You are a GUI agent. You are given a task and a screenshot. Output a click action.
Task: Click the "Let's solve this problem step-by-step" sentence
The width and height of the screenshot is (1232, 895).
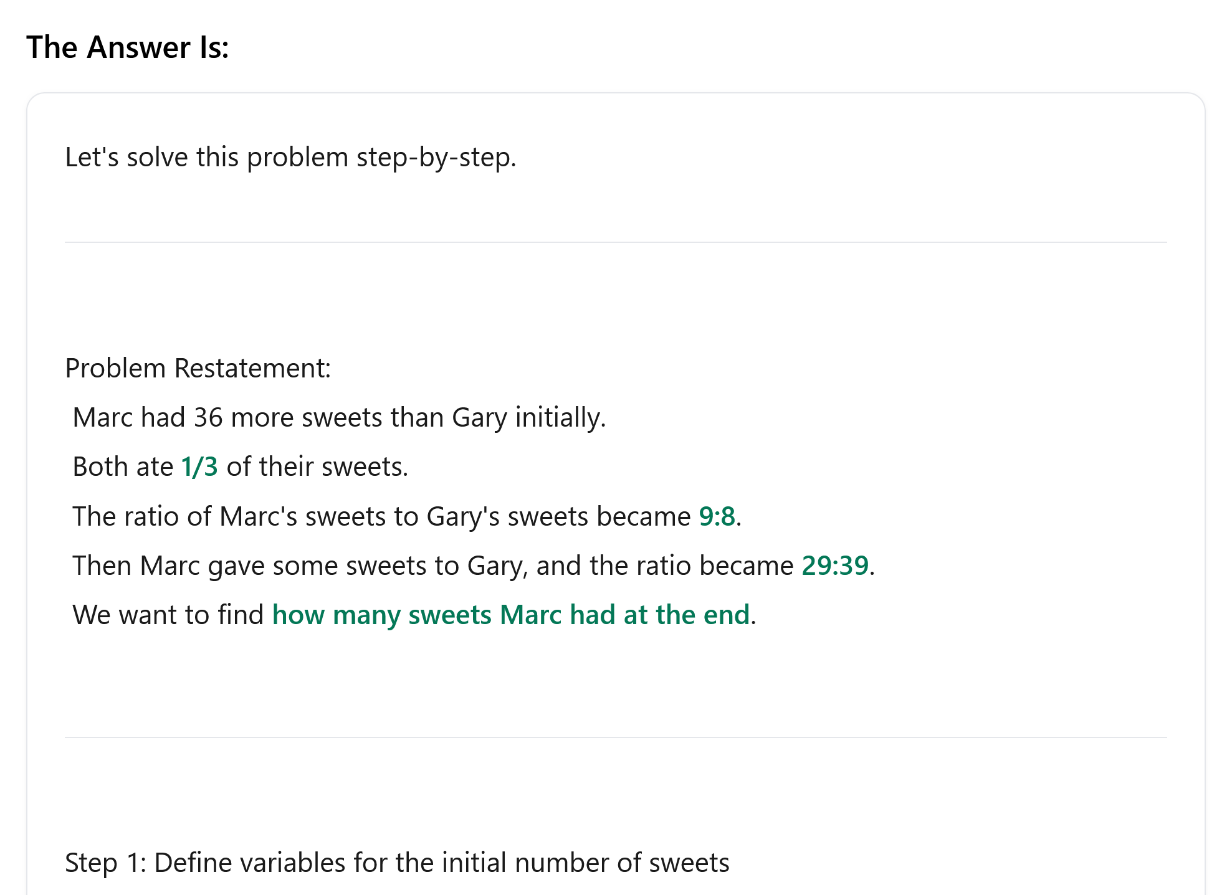pos(290,157)
